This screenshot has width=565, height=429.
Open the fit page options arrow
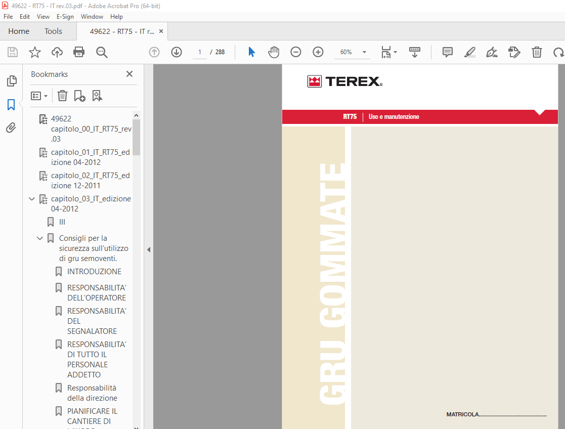[395, 52]
